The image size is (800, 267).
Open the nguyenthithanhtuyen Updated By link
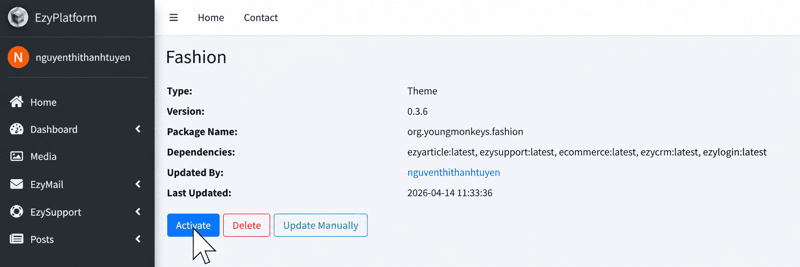(x=453, y=172)
